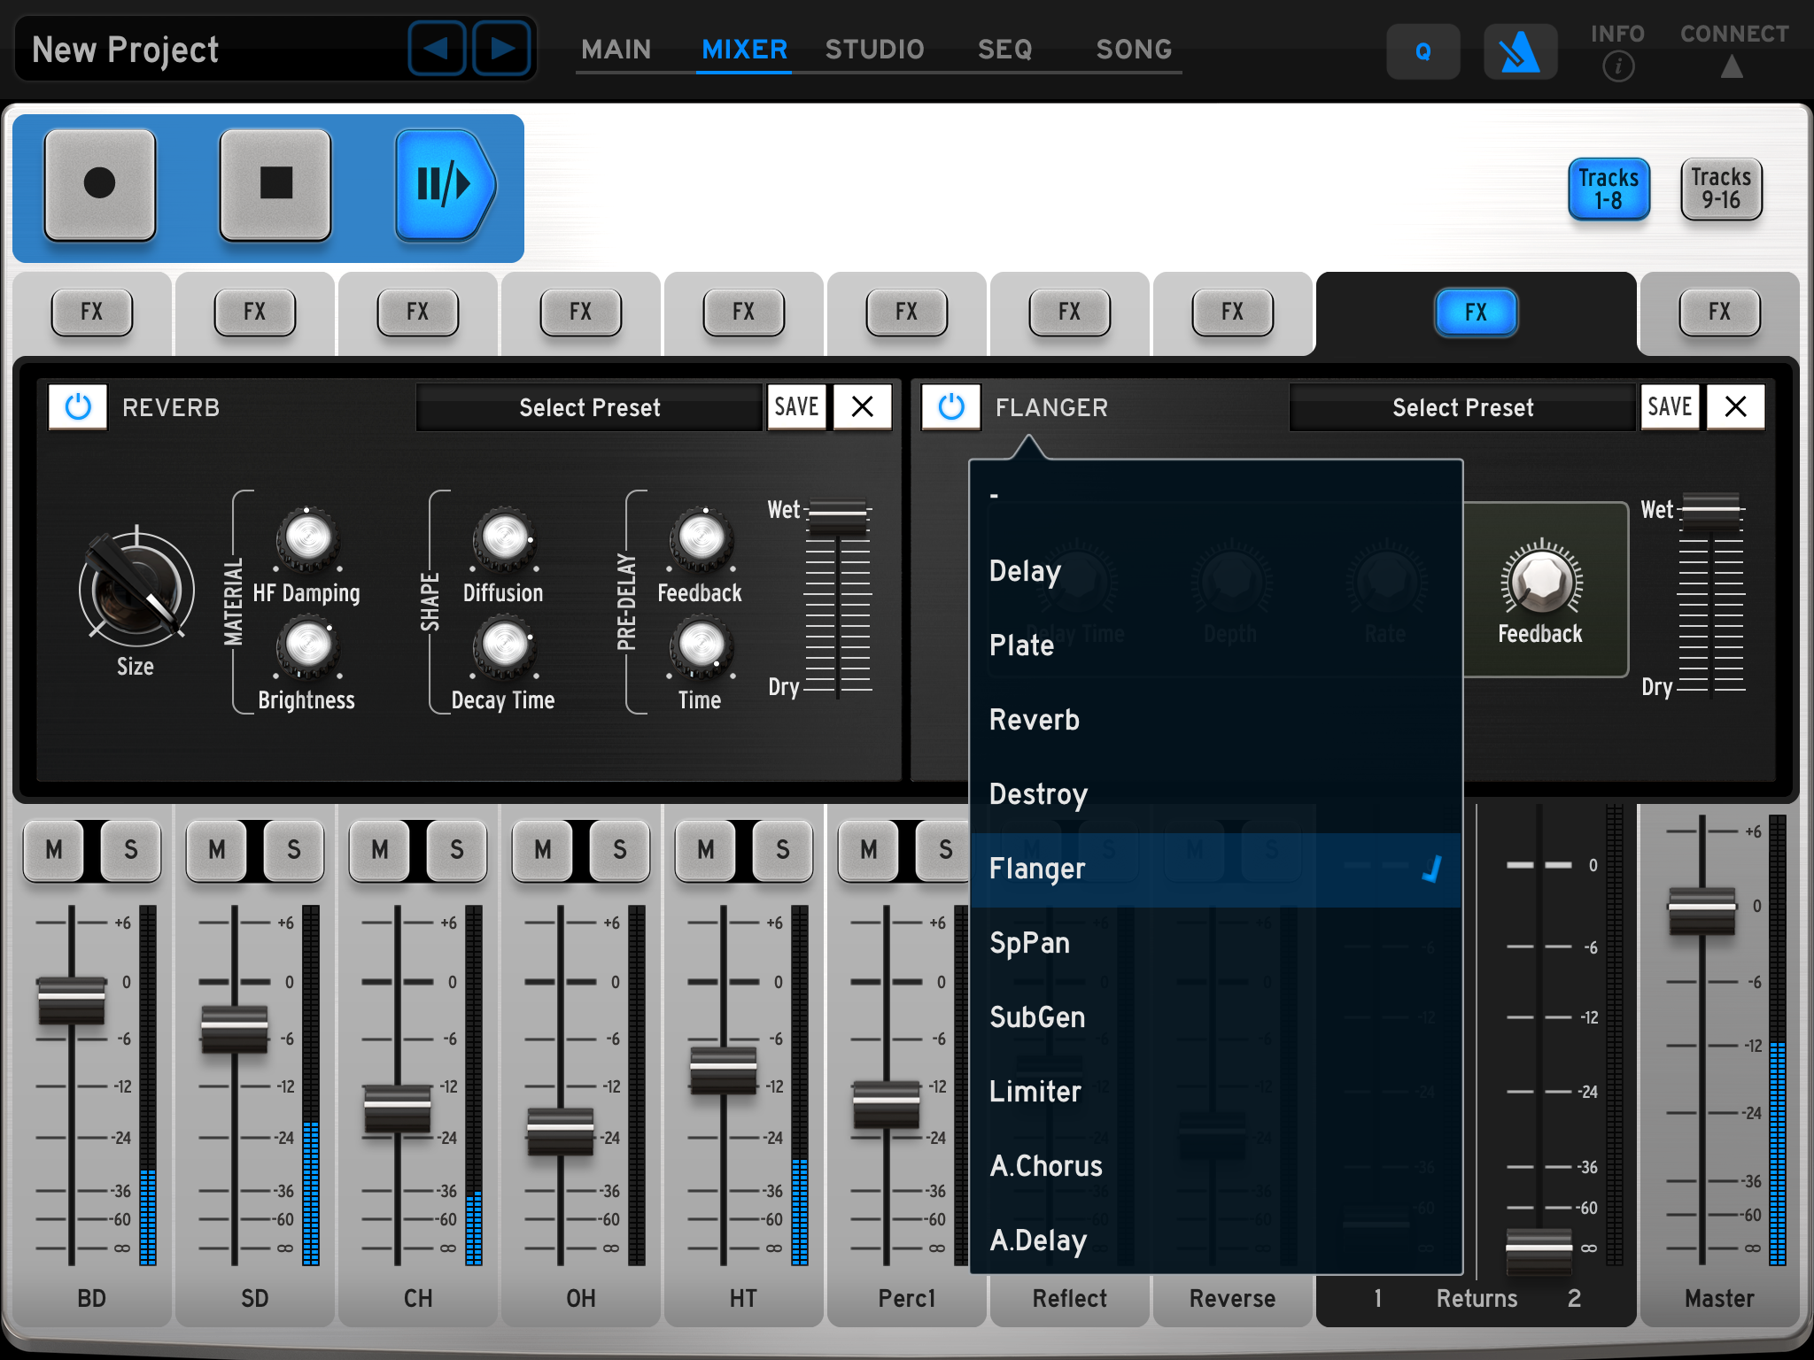
Task: Click the Reverb pre-delay Feedback knob
Action: 701,538
